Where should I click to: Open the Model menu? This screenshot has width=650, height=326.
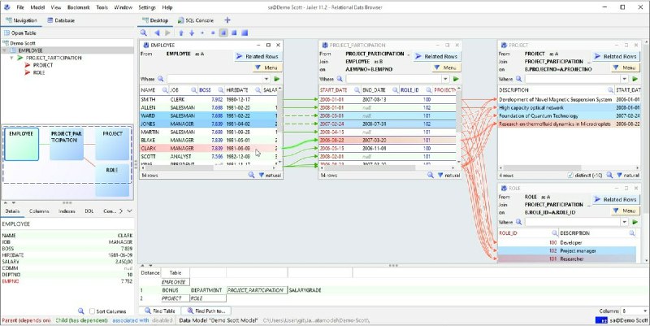[x=37, y=7]
